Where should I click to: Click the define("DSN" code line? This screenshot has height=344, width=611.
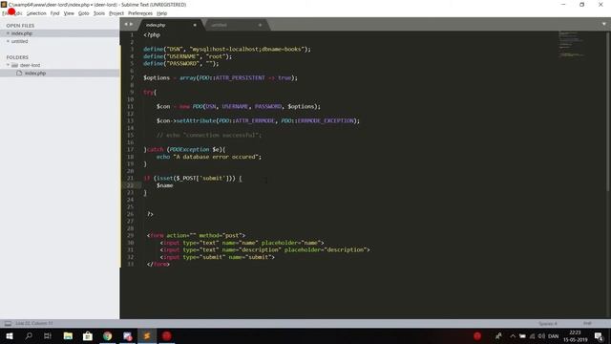tap(227, 49)
